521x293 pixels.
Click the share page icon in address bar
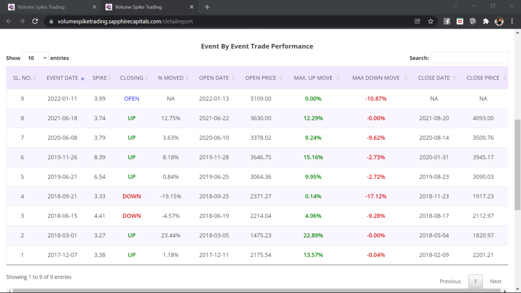(x=417, y=21)
